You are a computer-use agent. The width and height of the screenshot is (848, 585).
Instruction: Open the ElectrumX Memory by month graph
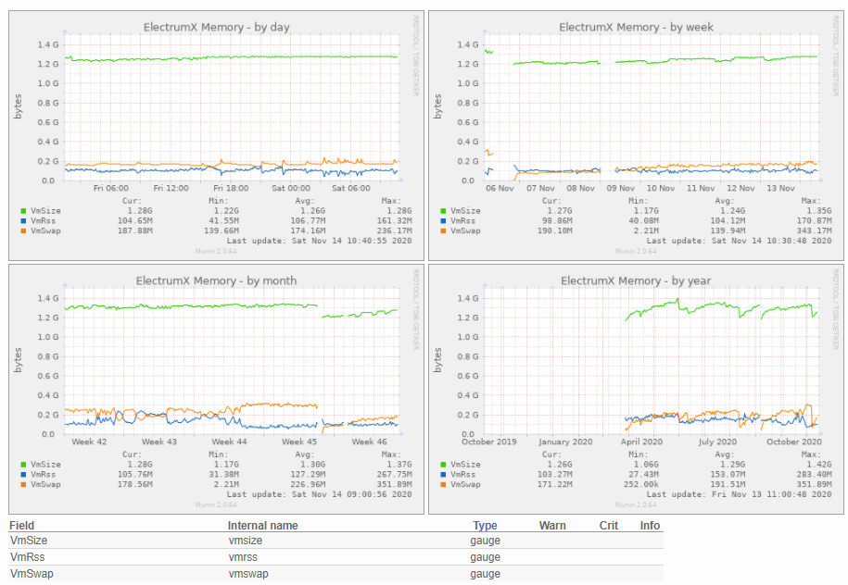click(x=216, y=389)
